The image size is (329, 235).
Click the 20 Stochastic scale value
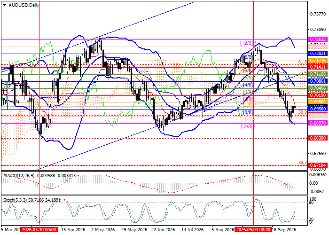pyautogui.click(x=312, y=219)
